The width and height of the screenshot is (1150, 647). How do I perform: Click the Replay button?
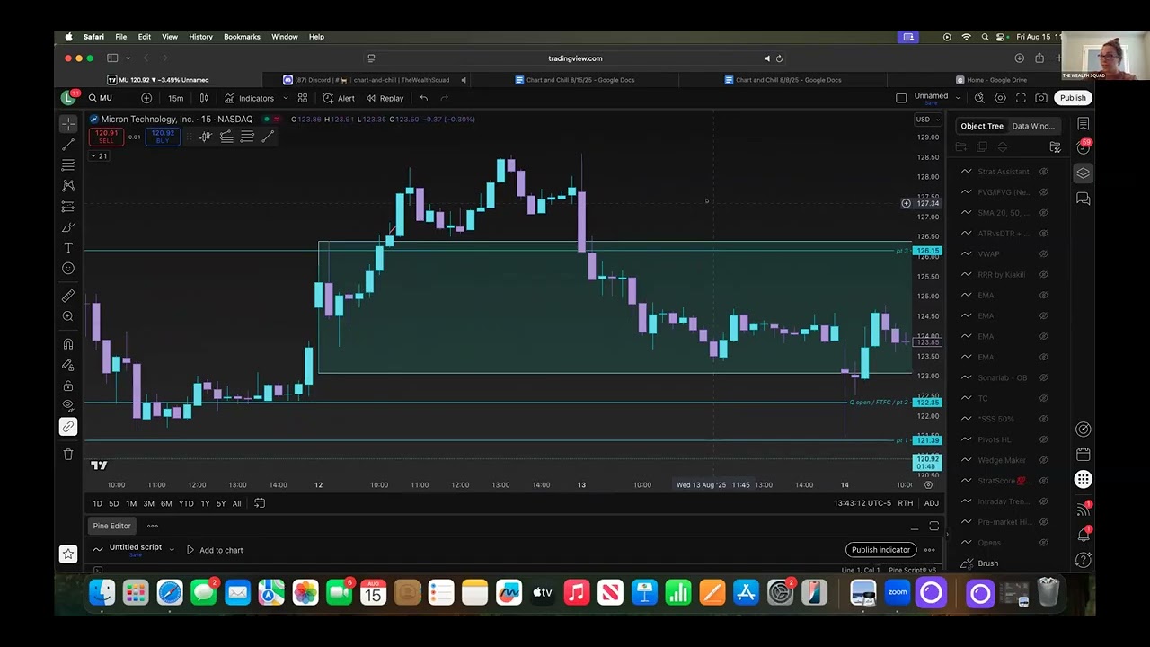(385, 98)
